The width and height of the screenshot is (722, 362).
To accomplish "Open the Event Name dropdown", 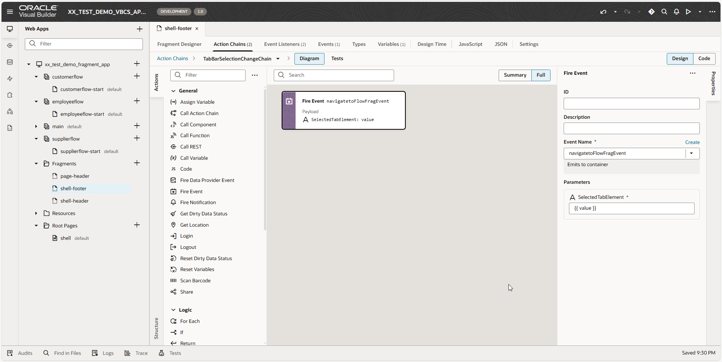I will point(691,153).
